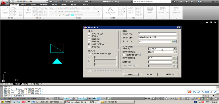The height and width of the screenshot is (104, 219).
Task: Enable the 注释性 annotative checkbox
Action: point(124,55)
